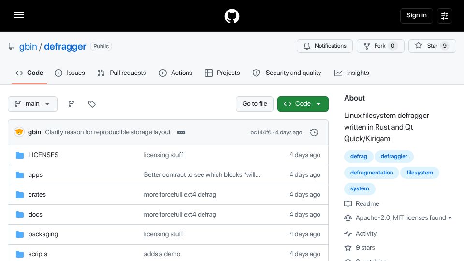This screenshot has height=261, width=464.
Task: Select the defraggler topic tag
Action: pyautogui.click(x=394, y=156)
